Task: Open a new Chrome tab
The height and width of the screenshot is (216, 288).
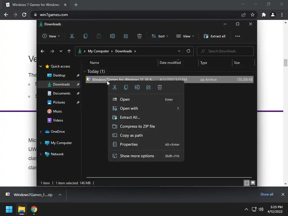Action: click(76, 5)
